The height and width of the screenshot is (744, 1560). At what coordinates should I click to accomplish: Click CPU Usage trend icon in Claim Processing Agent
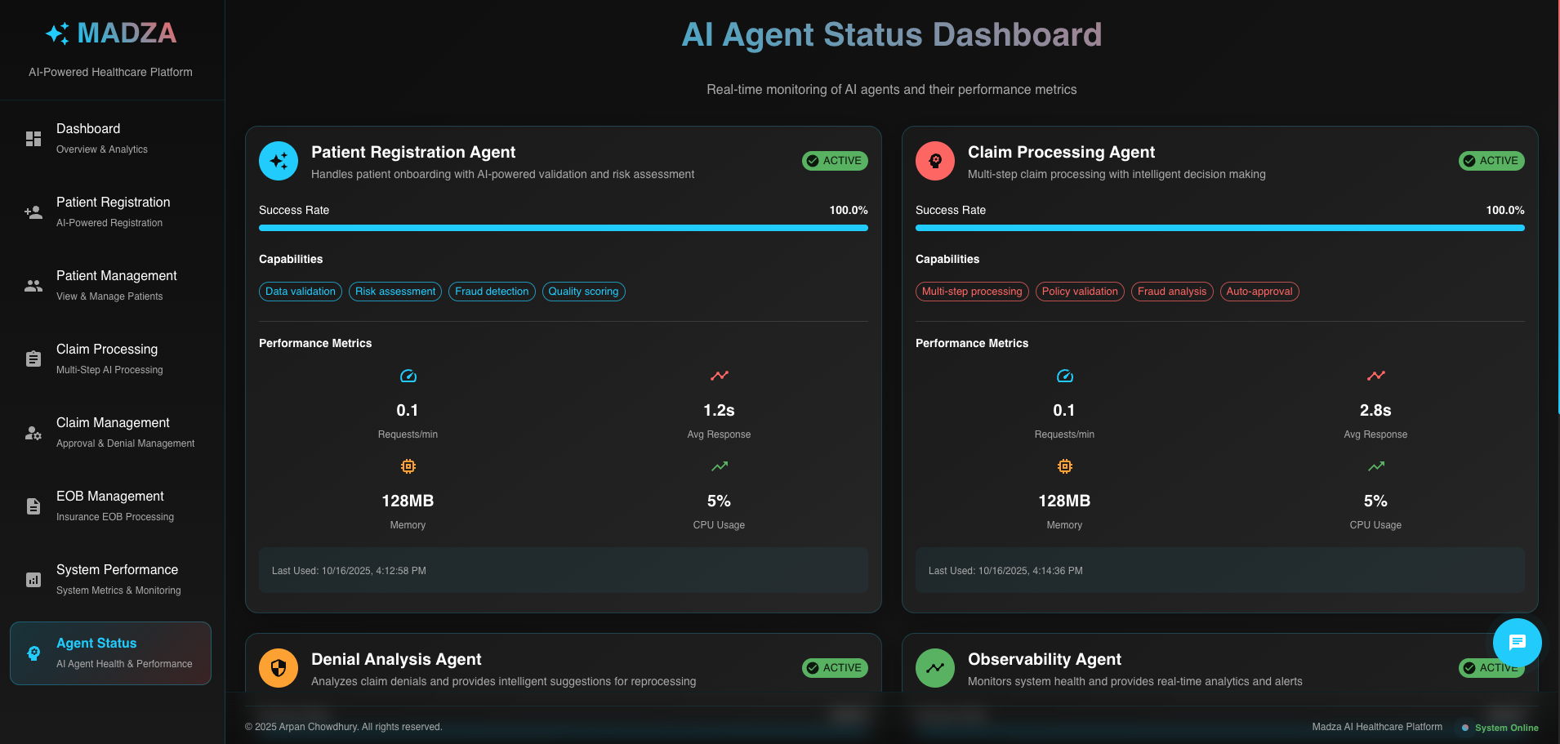click(1376, 466)
